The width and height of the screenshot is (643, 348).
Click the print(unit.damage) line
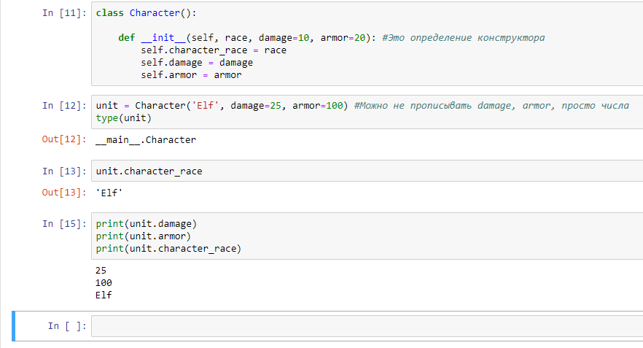point(147,224)
